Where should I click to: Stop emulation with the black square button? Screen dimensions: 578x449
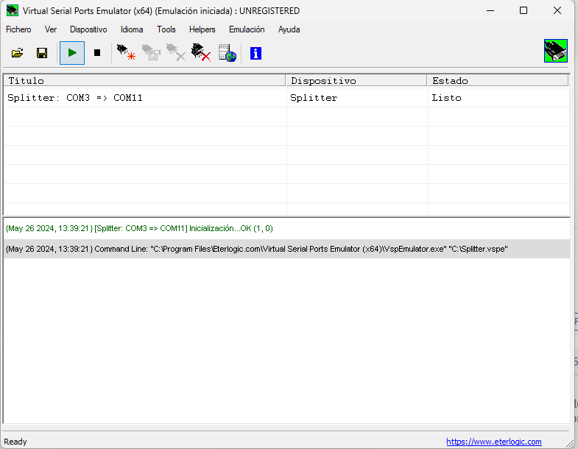point(96,53)
